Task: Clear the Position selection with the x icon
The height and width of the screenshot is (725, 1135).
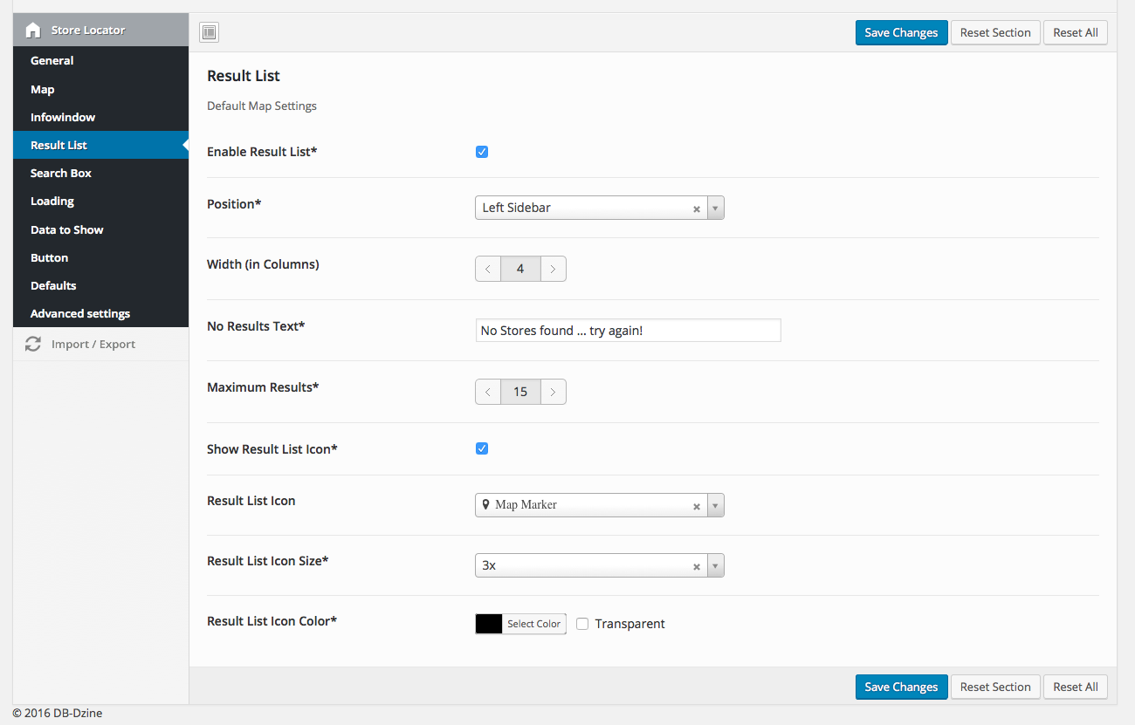Action: tap(697, 209)
